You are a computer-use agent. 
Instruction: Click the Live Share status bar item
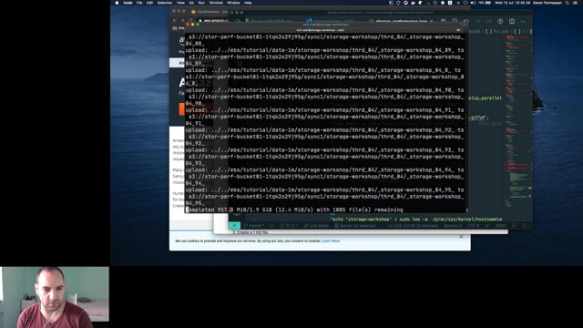[x=316, y=225]
